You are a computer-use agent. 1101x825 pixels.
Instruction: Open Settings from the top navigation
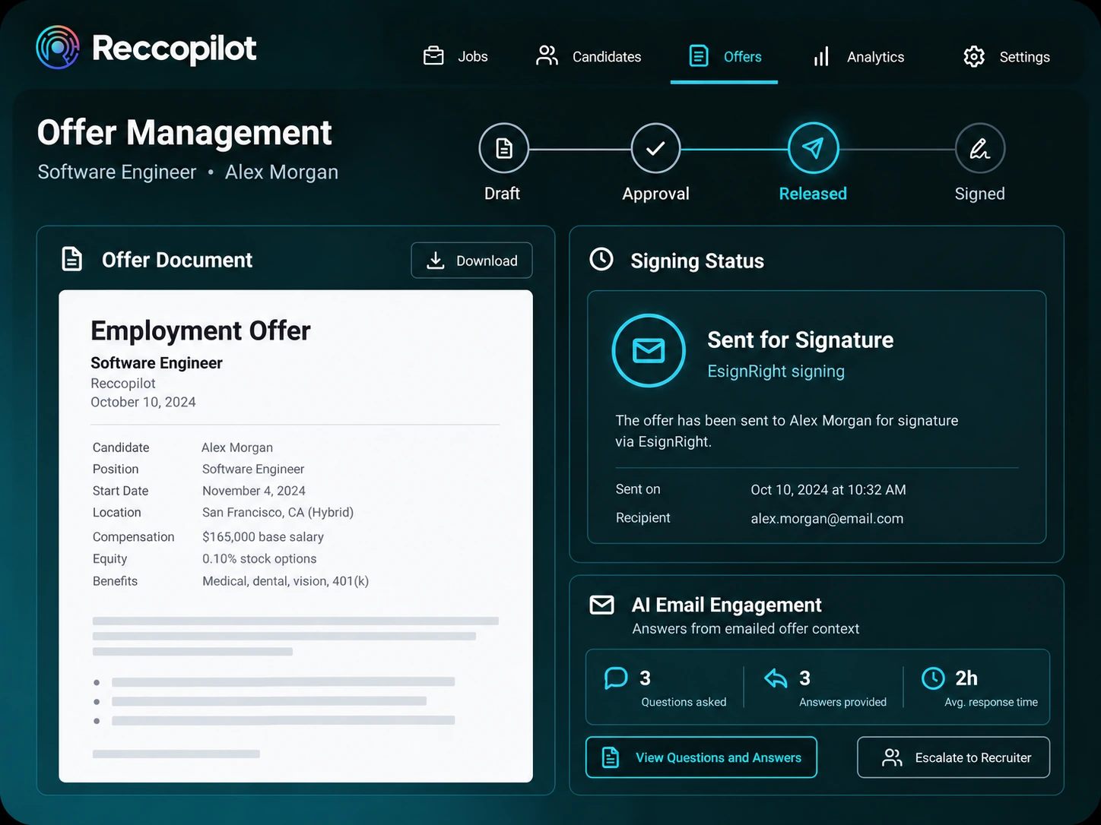click(x=1006, y=57)
